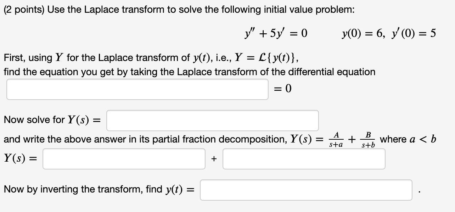The image size is (455, 212).
Task: Click the y(t) inverse transform input field
Action: (306, 189)
